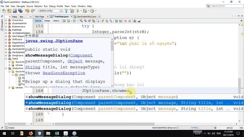Click the New File toolbar icon
Screen dimensions: 244x137
pyautogui.click(x=4, y=11)
